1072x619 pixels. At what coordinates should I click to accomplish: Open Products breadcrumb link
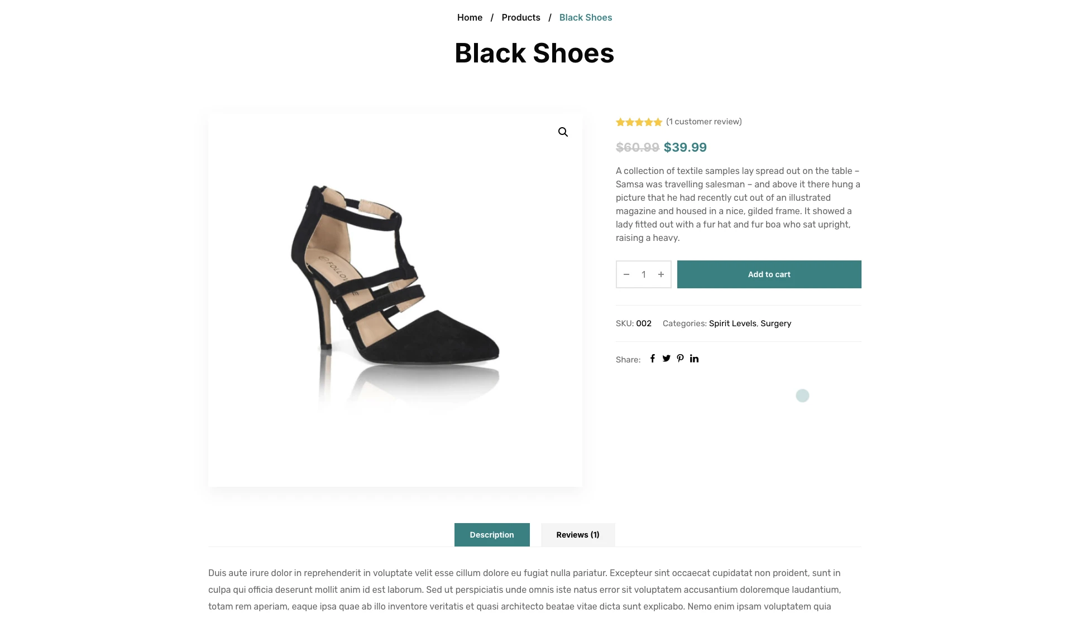(520, 17)
